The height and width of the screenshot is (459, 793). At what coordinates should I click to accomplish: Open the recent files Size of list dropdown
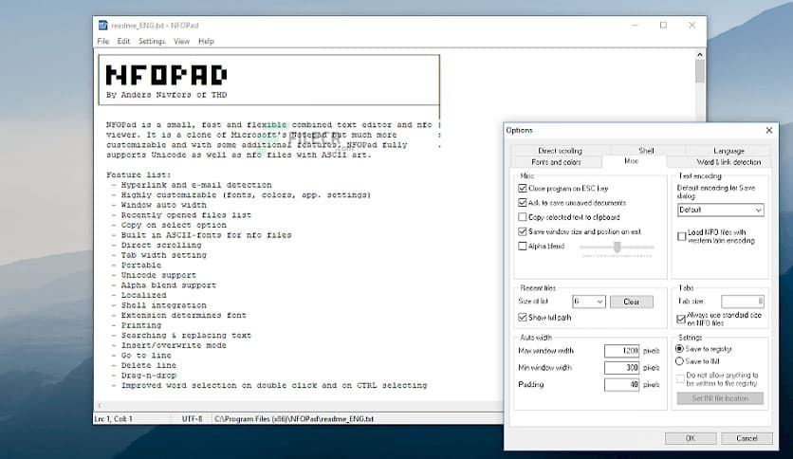coord(589,302)
